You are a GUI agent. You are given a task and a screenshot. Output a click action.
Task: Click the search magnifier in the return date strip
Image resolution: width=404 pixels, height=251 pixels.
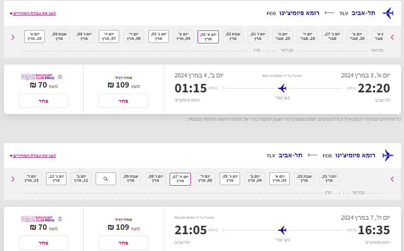pyautogui.click(x=105, y=179)
